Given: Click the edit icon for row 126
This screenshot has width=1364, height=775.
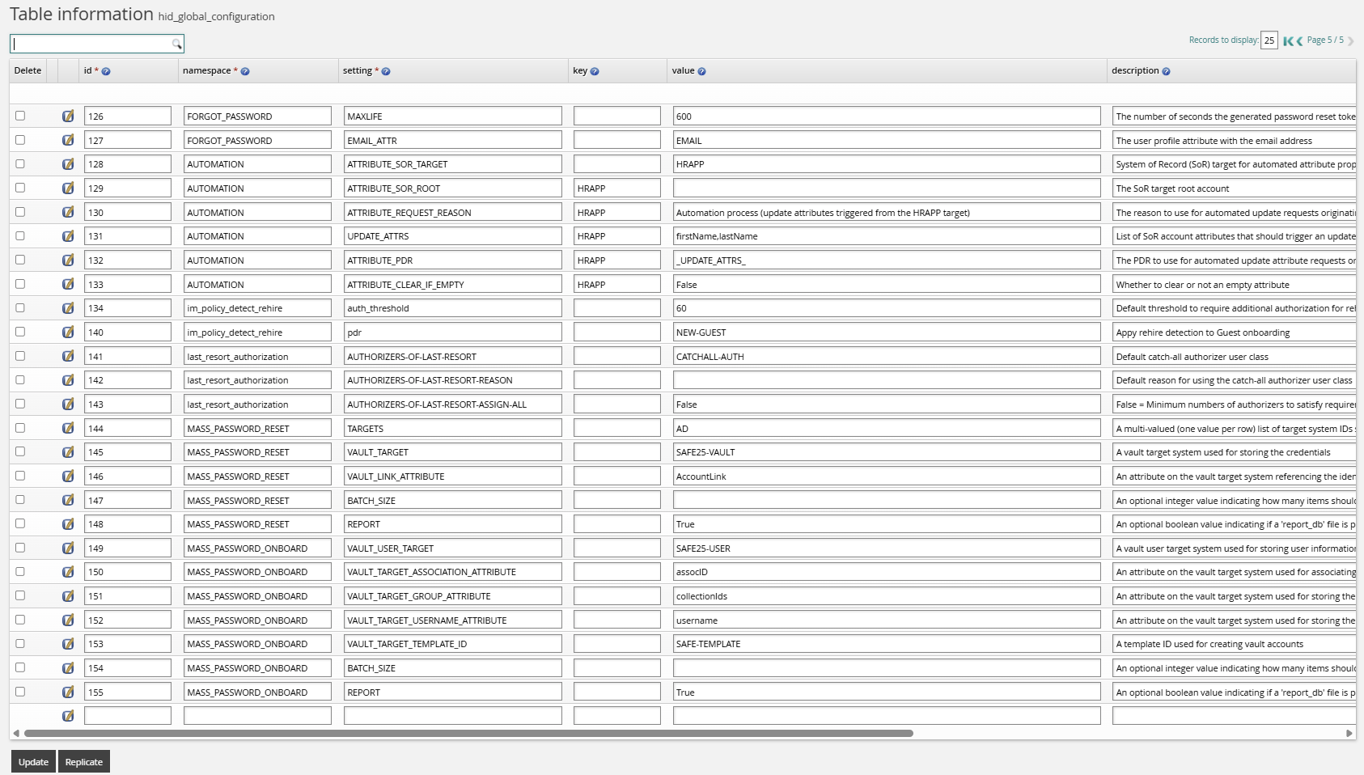Looking at the screenshot, I should (68, 116).
